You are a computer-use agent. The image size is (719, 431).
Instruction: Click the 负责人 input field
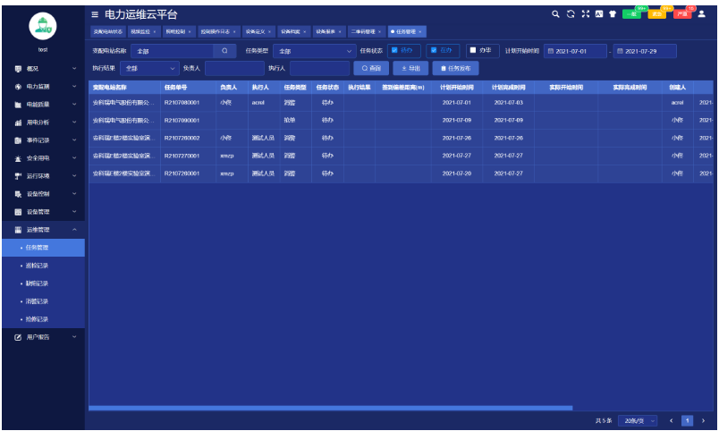click(x=234, y=68)
